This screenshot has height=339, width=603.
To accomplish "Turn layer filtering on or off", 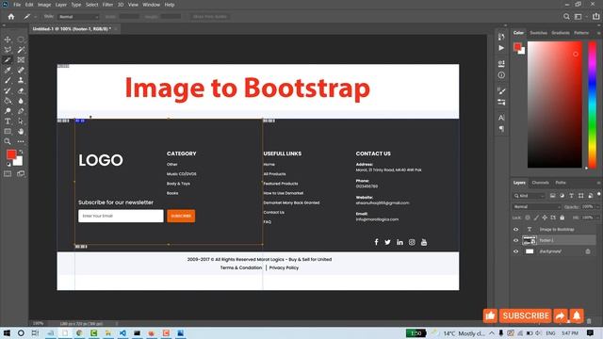I will tap(599, 195).
